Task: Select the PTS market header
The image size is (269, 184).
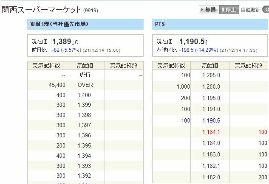Action: 210,24
